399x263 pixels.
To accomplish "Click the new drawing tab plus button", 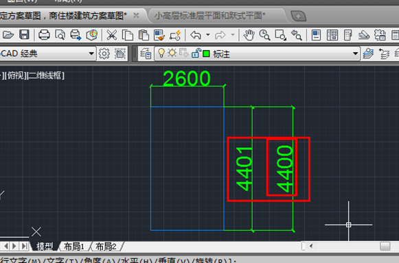I will (298, 16).
